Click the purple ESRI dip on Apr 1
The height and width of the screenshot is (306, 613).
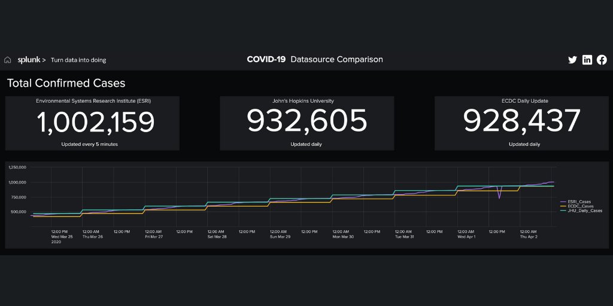499,193
